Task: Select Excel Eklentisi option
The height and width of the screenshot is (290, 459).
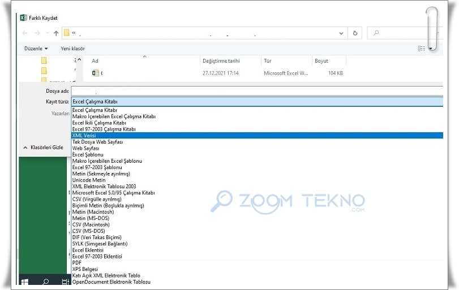Action: [257, 250]
